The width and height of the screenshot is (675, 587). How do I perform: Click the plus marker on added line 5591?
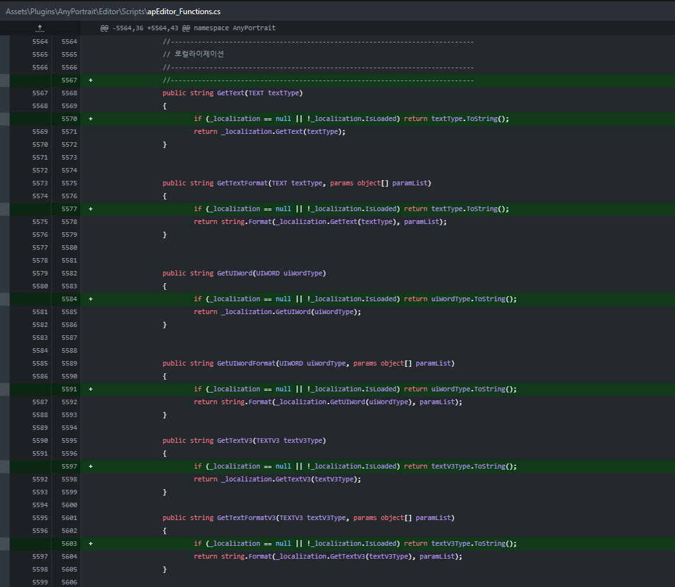pyautogui.click(x=91, y=389)
